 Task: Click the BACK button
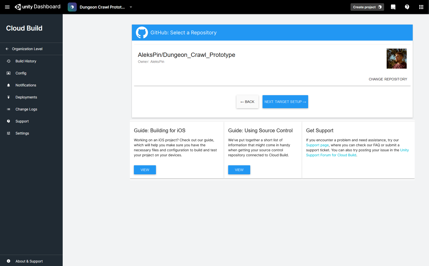(247, 102)
